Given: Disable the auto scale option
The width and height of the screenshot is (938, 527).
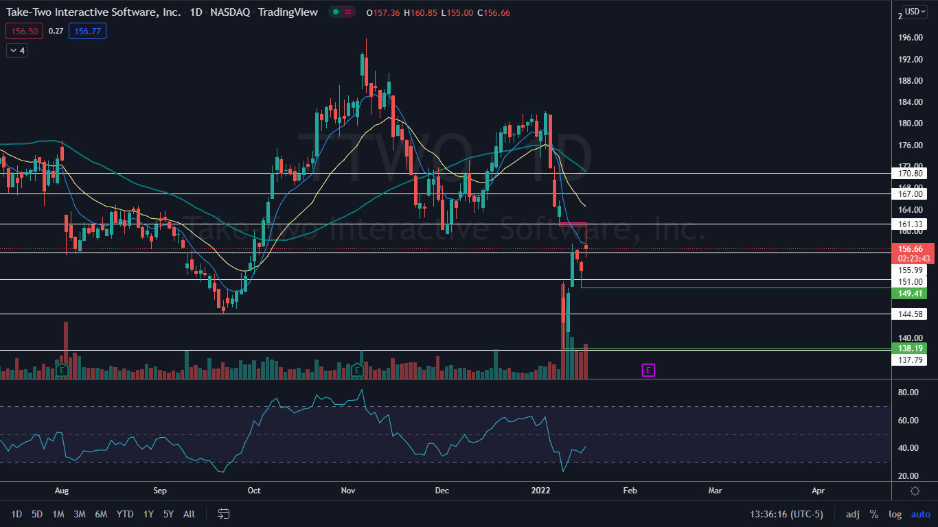Looking at the screenshot, I should [x=920, y=514].
